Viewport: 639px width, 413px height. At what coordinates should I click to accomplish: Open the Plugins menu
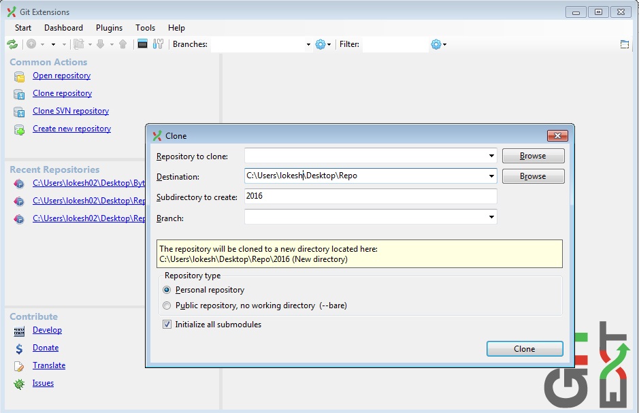[109, 28]
